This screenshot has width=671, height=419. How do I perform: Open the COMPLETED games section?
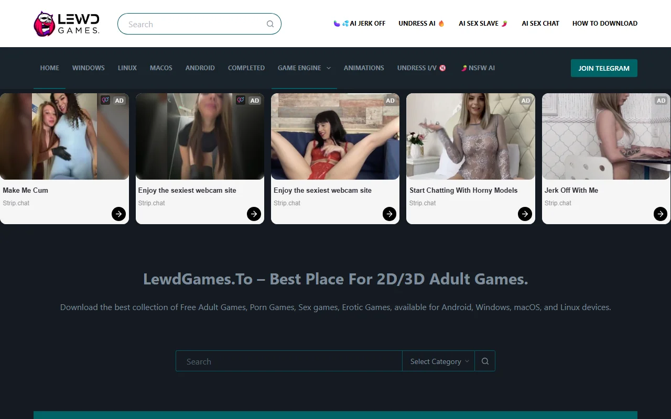[x=246, y=68]
